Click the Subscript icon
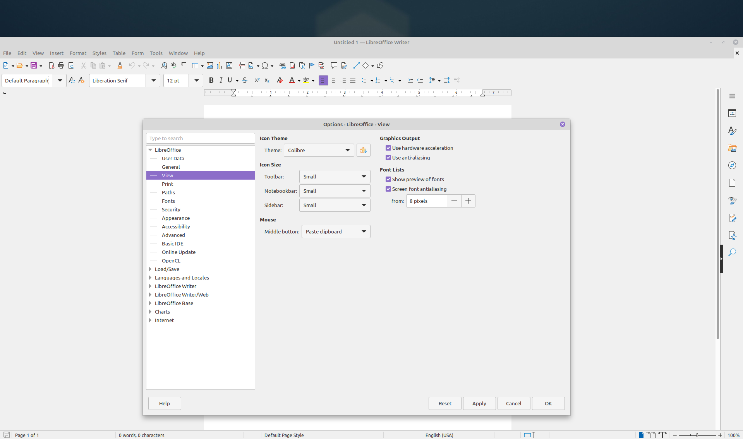This screenshot has height=439, width=743. coord(267,81)
